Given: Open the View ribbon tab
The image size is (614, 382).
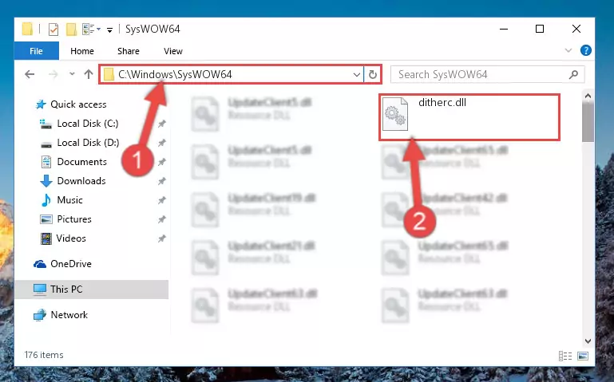Looking at the screenshot, I should 173,51.
